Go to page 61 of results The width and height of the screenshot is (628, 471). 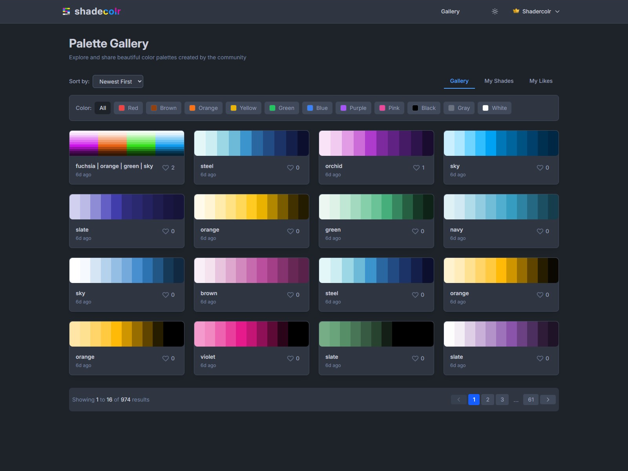(531, 400)
